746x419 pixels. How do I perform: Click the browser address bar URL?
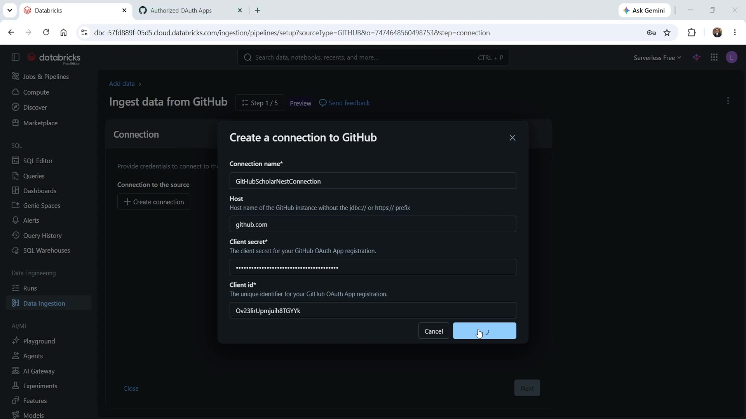click(292, 33)
